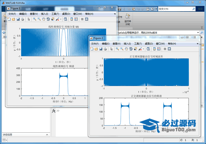The width and height of the screenshot is (206, 144).
Task: Activate Zoom Out tool in Figure 2
Action: coord(122,49)
